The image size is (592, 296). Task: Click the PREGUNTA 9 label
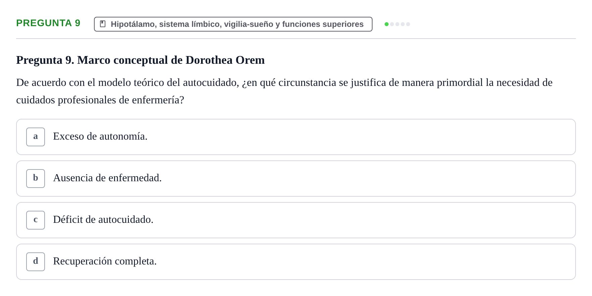point(48,23)
